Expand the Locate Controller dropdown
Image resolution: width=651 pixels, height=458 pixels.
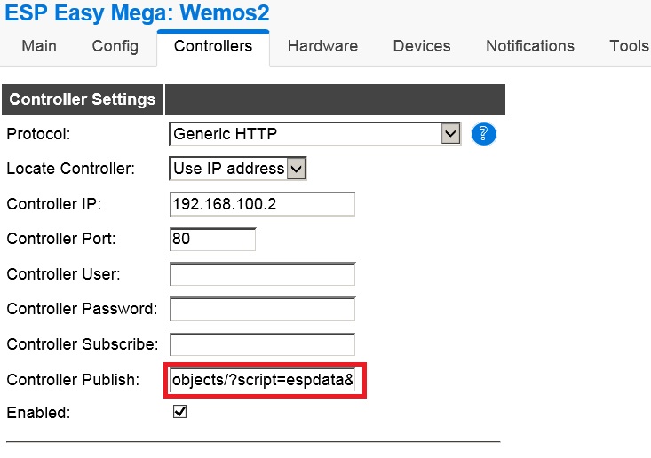[237, 168]
